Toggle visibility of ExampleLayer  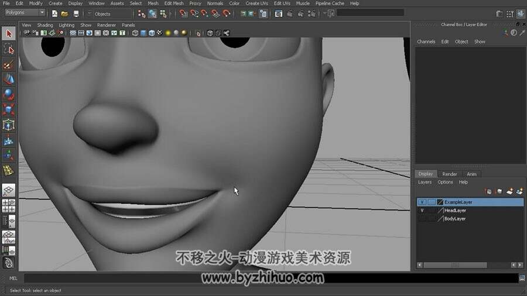422,202
